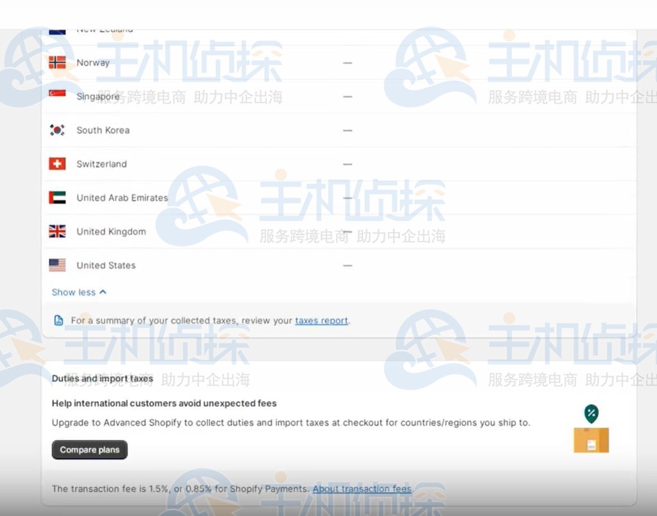Open the taxes report link
This screenshot has width=657, height=516.
pos(321,320)
